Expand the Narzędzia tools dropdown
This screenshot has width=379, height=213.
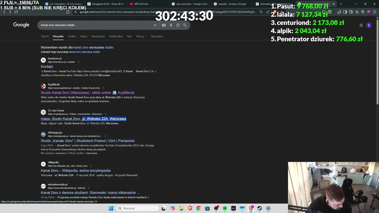point(158,36)
